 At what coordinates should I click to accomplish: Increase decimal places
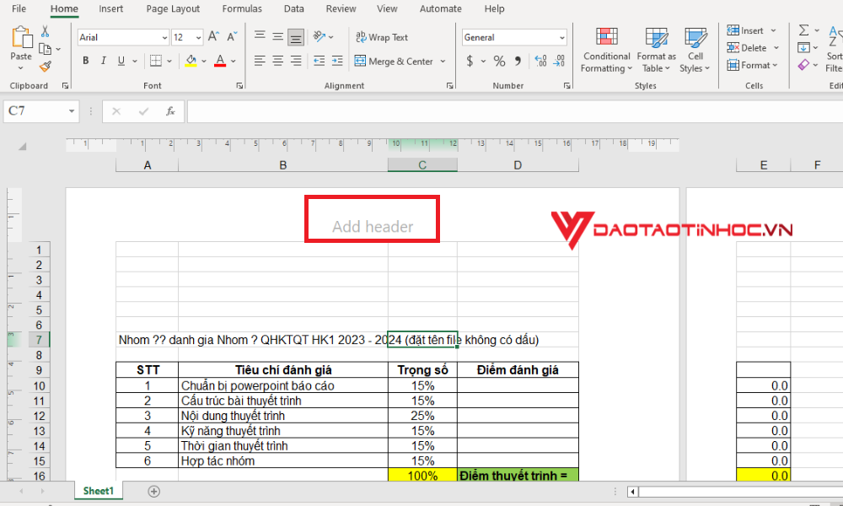click(541, 61)
